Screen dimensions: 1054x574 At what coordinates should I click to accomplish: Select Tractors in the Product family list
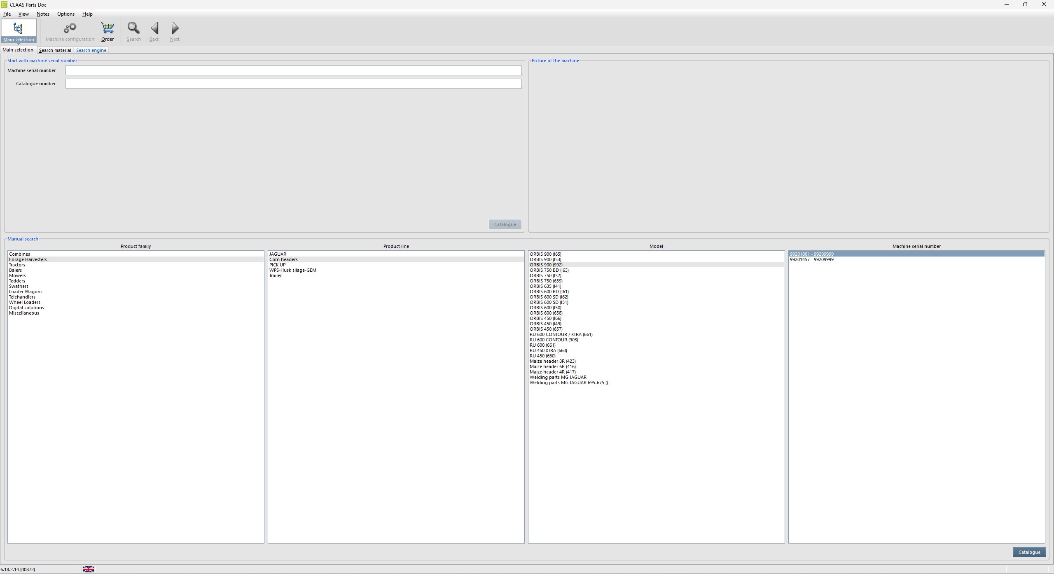(17, 265)
